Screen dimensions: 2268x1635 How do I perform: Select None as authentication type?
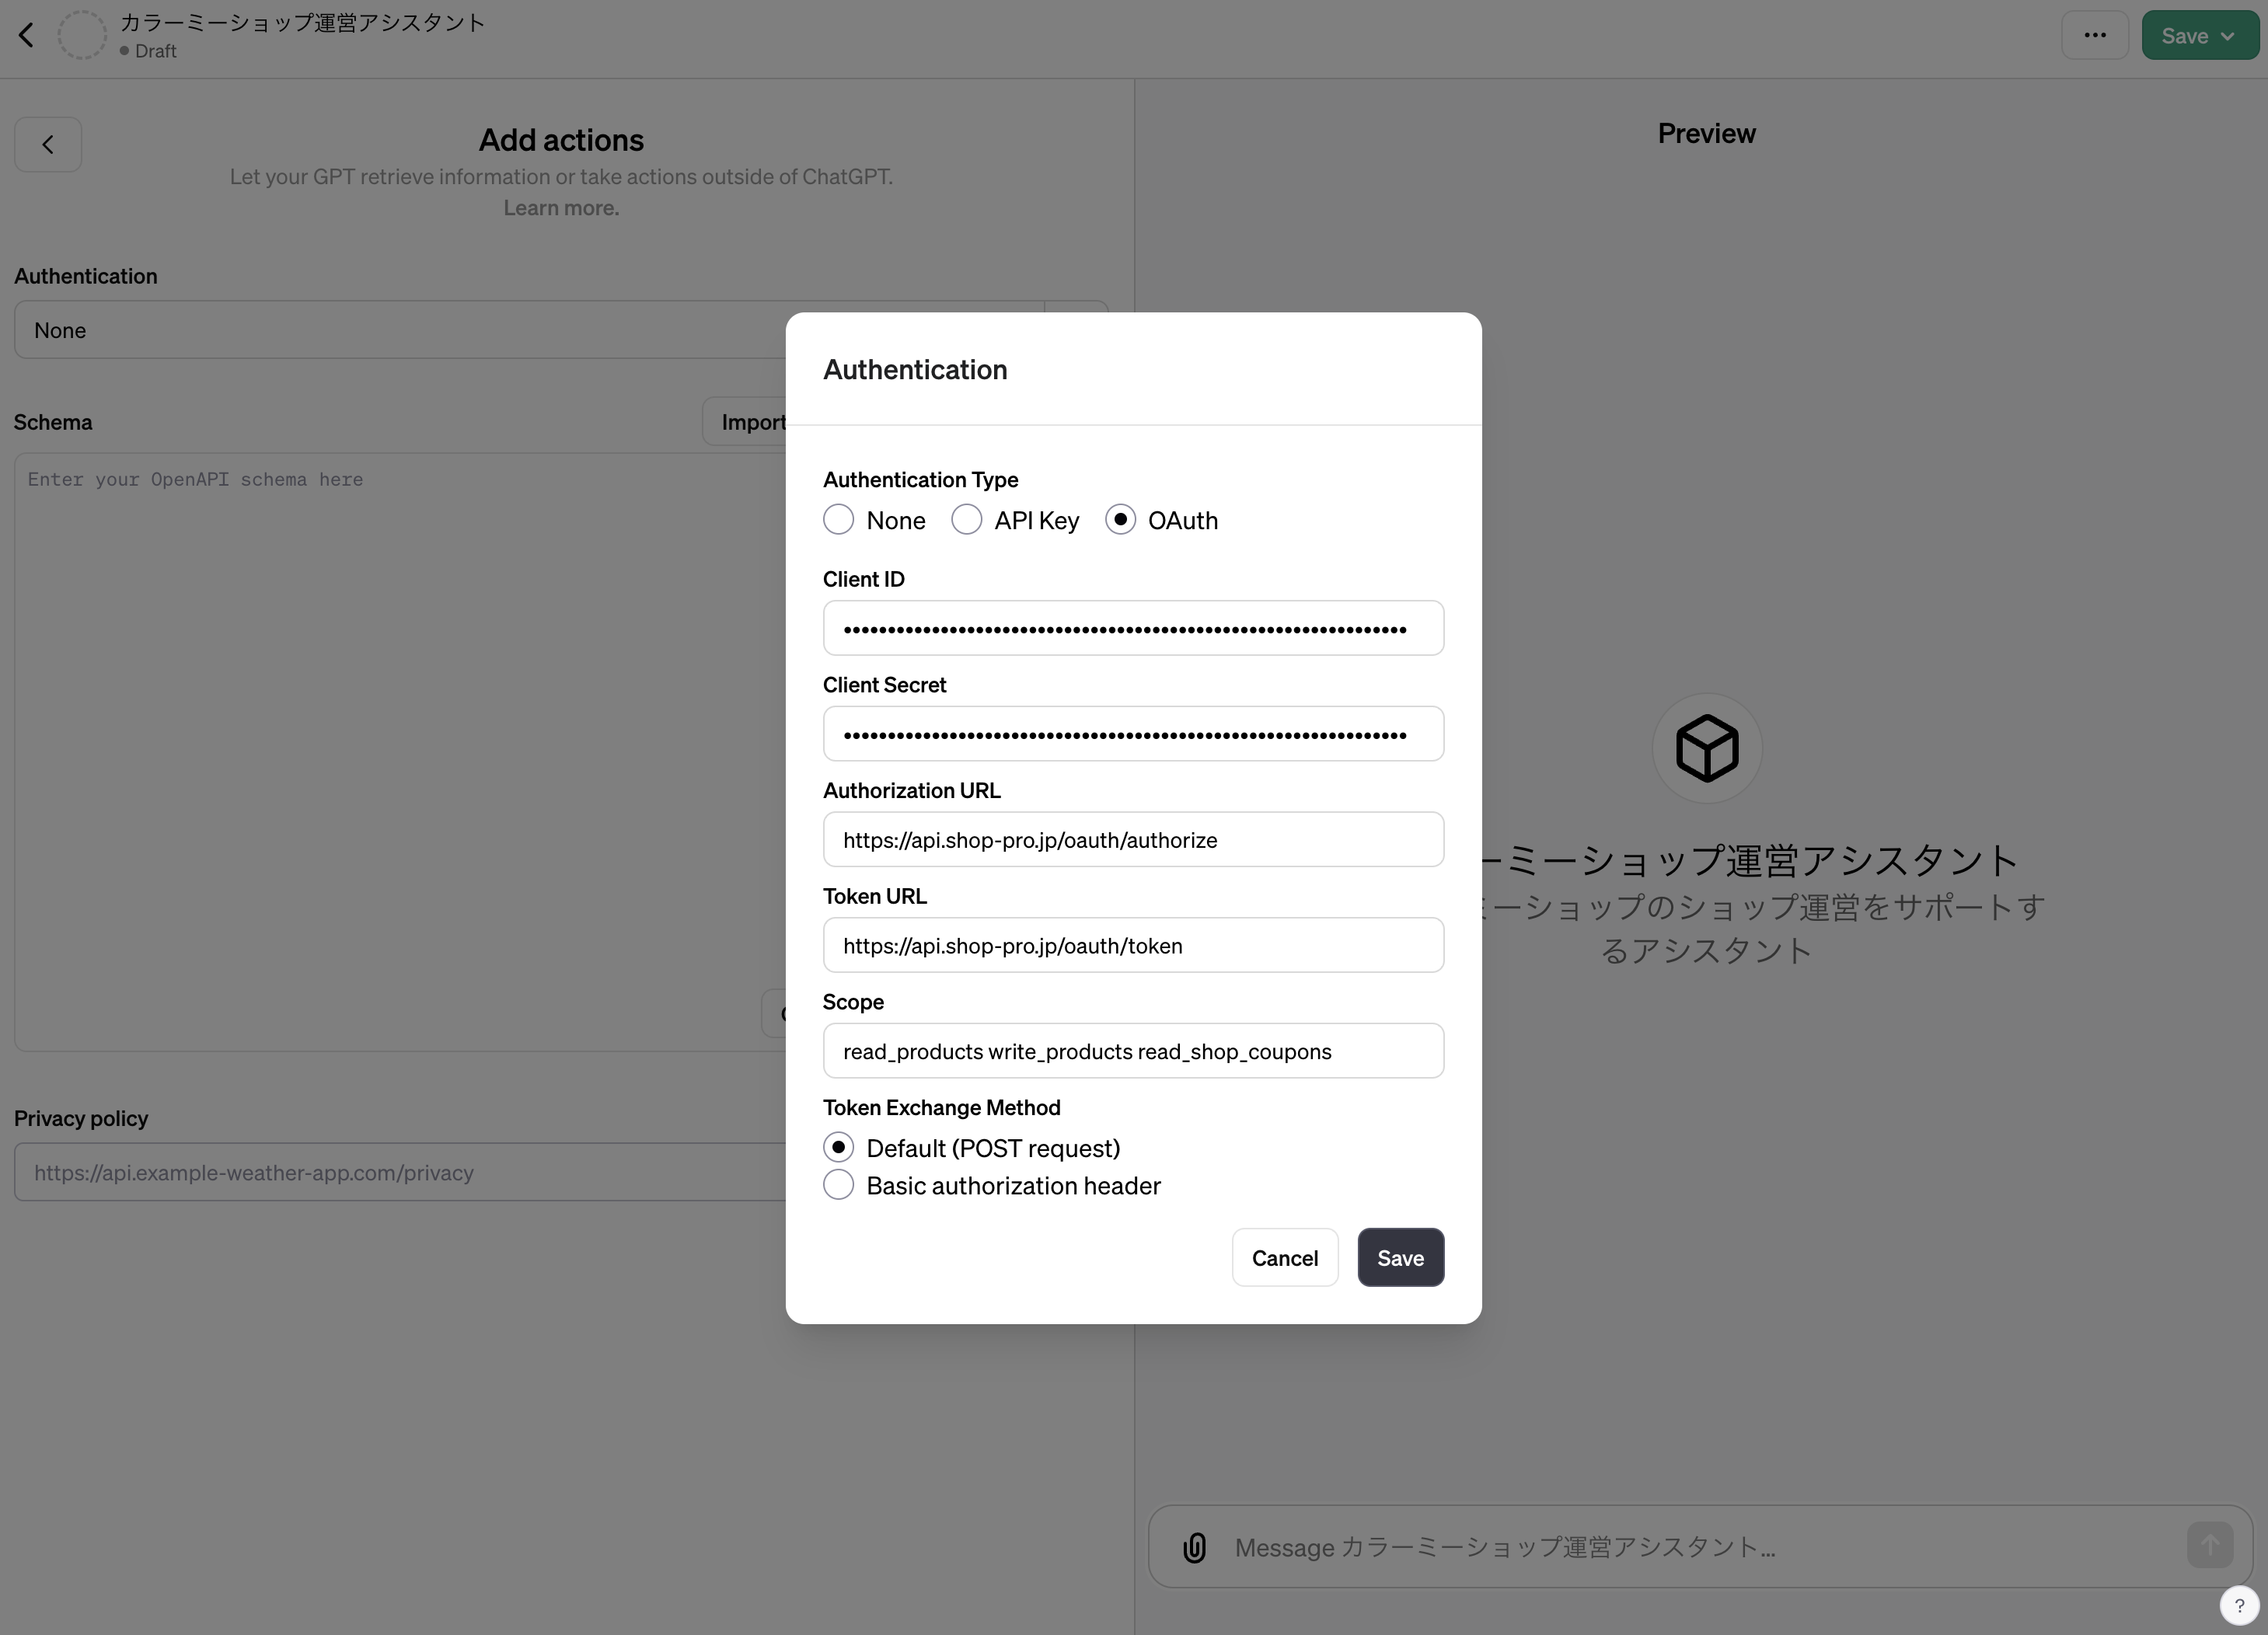[838, 519]
